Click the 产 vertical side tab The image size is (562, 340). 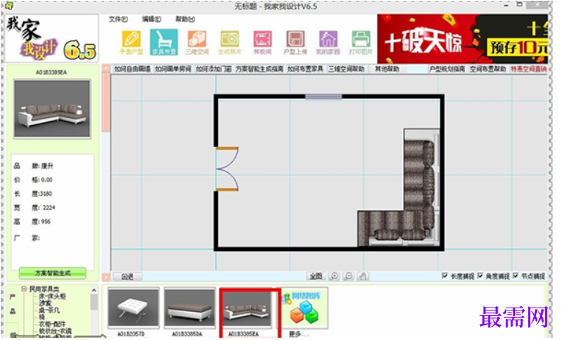13,297
